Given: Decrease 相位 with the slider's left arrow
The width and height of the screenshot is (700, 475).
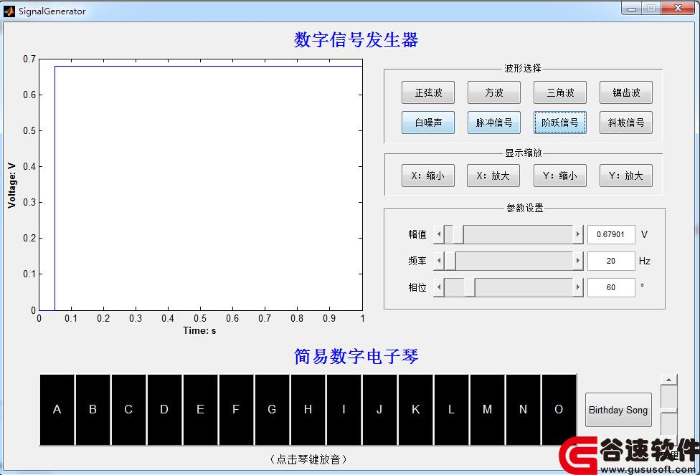Looking at the screenshot, I should [x=439, y=287].
